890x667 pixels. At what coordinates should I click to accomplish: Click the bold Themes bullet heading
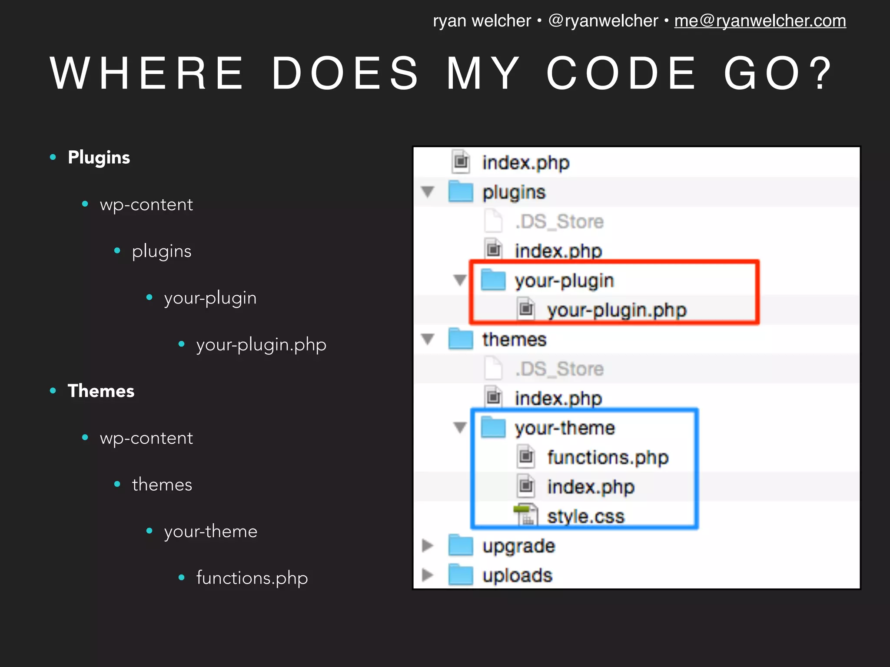pyautogui.click(x=101, y=391)
